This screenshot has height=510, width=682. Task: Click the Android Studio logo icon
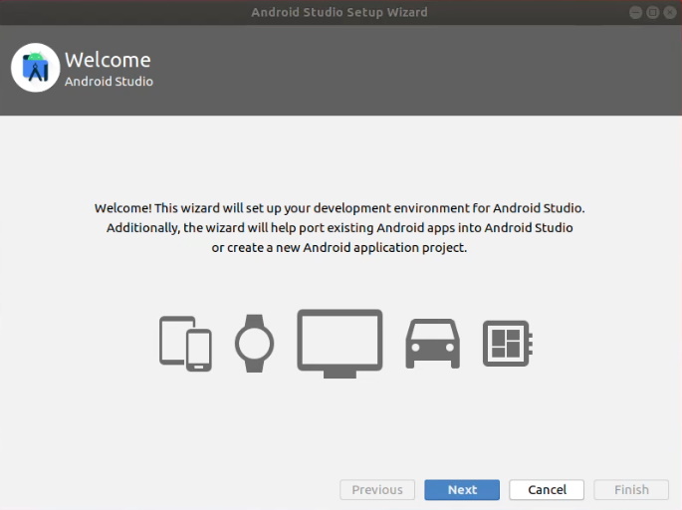click(35, 68)
